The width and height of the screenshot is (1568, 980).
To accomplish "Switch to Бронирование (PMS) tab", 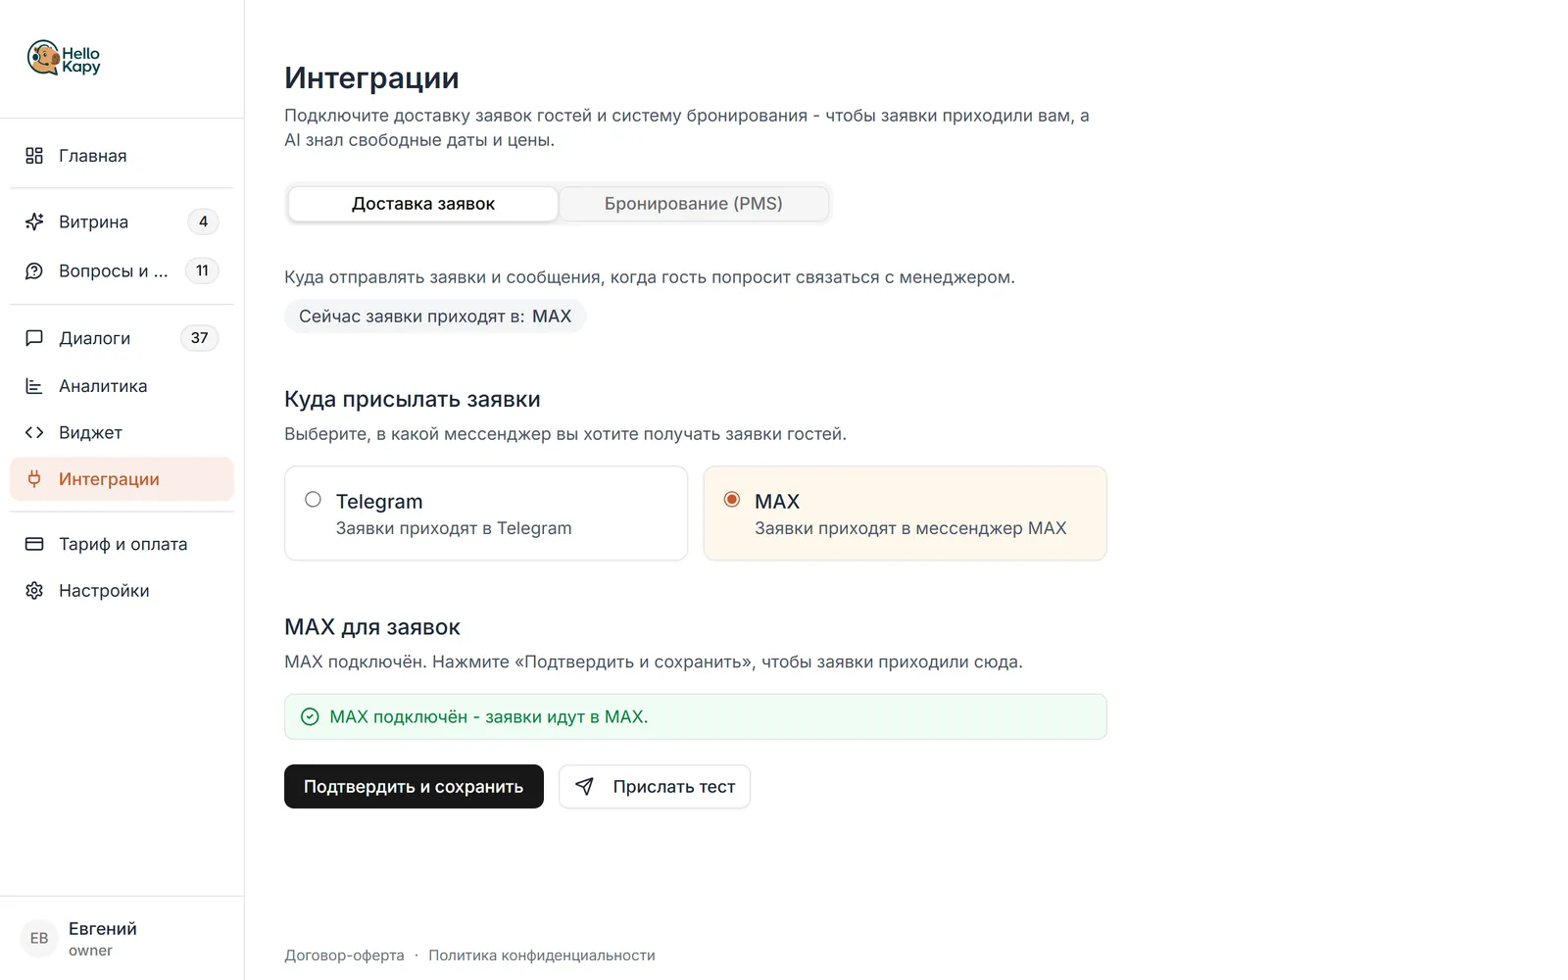I will click(x=694, y=204).
